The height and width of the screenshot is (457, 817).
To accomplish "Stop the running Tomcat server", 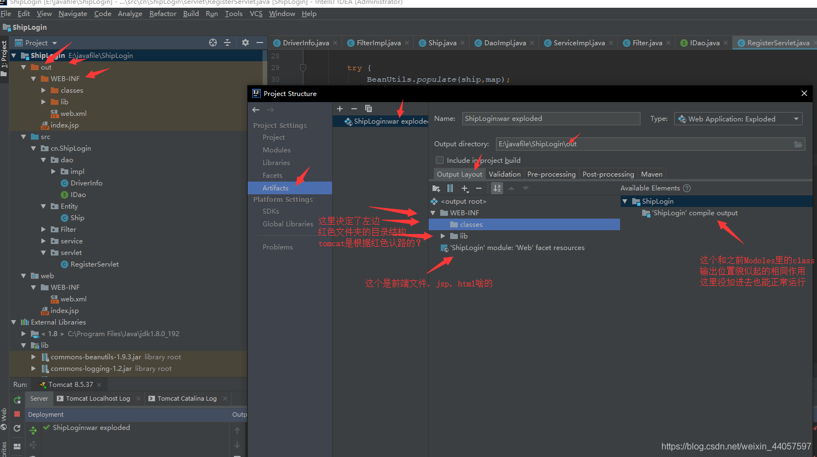I will coord(17,414).
